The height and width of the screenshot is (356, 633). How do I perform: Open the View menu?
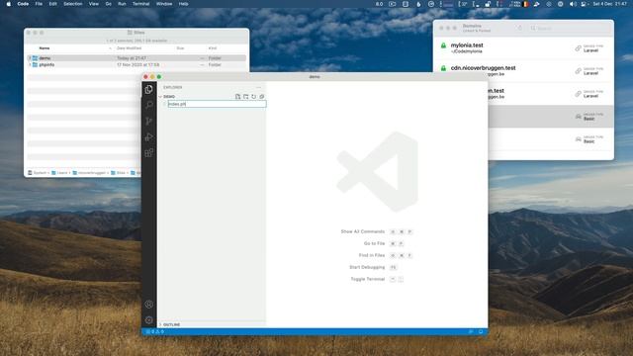[x=94, y=4]
